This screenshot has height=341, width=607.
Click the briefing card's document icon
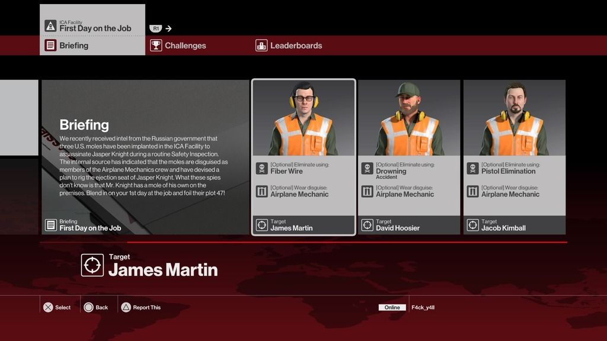(51, 225)
